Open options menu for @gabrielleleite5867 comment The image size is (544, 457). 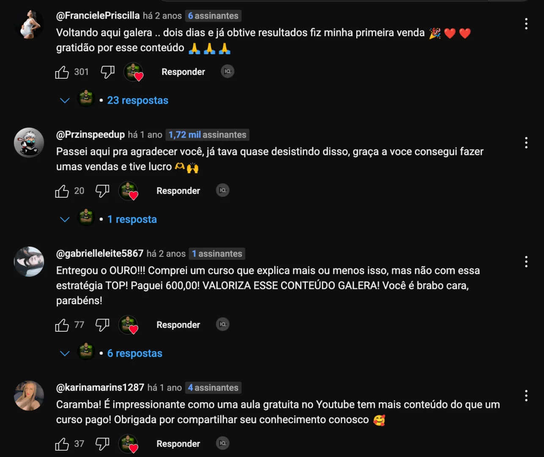pos(526,262)
